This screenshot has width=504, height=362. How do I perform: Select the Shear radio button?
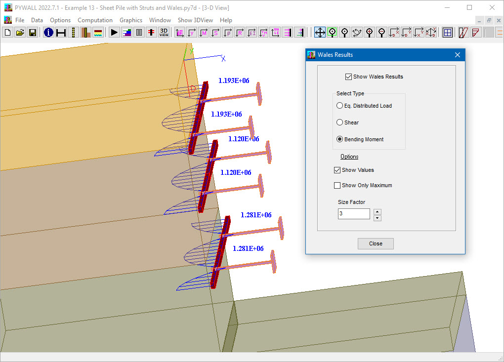339,122
